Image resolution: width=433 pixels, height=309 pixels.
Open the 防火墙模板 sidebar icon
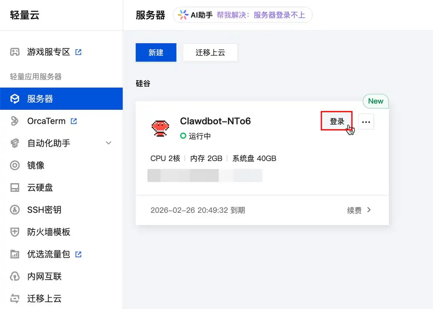(15, 232)
